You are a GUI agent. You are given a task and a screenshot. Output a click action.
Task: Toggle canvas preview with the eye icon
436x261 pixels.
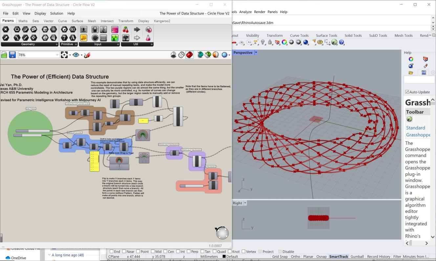click(x=76, y=55)
